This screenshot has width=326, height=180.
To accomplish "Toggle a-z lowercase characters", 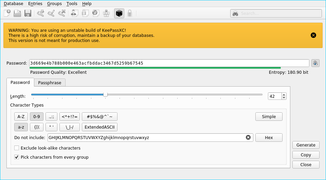I will 21,127.
